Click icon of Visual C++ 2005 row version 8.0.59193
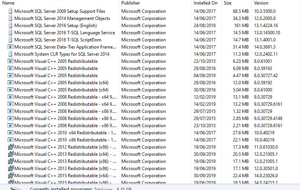This screenshot has height=190, width=300. tap(11, 68)
